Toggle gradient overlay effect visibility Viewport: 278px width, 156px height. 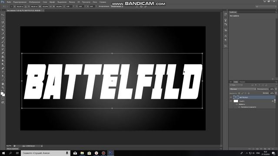[239, 107]
